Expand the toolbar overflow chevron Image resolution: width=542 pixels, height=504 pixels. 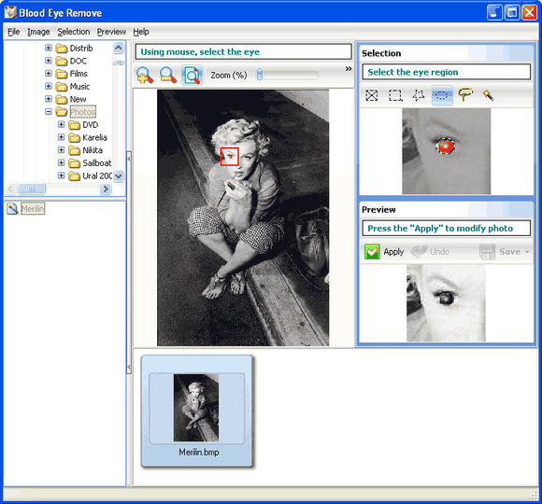coord(349,69)
